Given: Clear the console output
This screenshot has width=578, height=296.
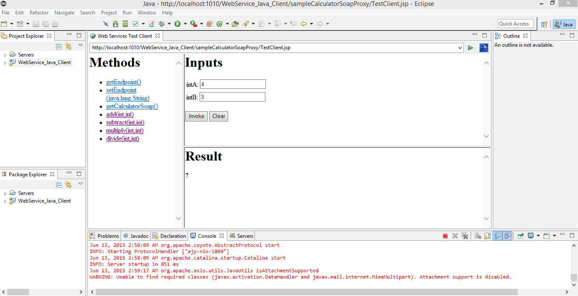Looking at the screenshot, I should tap(478, 236).
